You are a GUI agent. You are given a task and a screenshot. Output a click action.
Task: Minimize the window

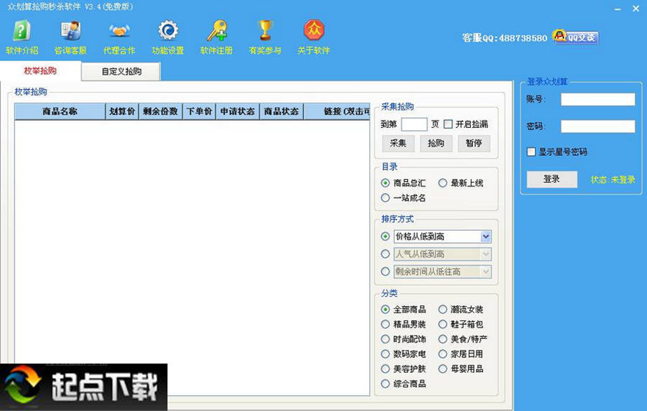pyautogui.click(x=618, y=9)
